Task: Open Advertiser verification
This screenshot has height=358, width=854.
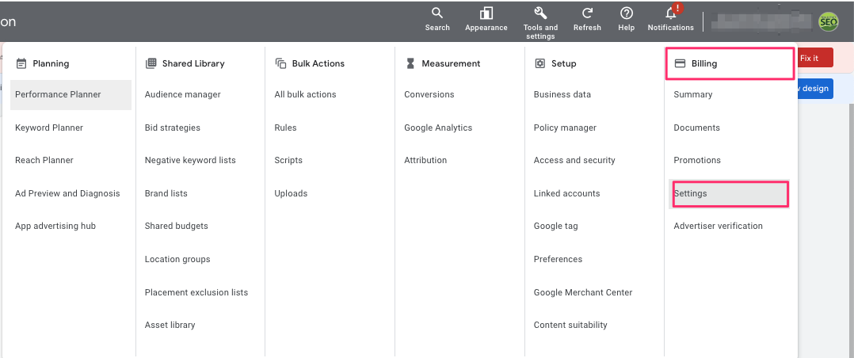Action: 718,227
